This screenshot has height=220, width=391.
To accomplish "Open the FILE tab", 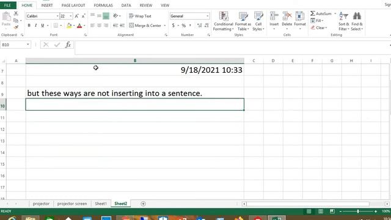I will point(8,5).
